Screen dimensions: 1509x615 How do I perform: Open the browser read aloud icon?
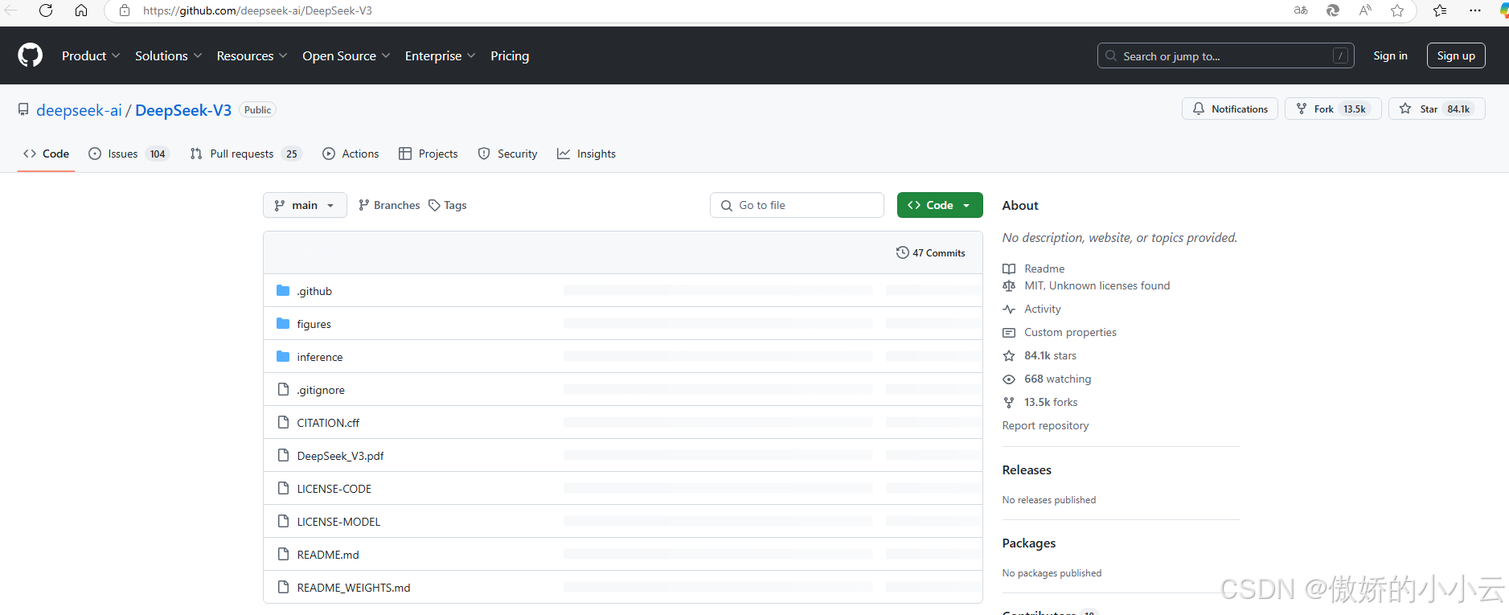tap(1365, 10)
